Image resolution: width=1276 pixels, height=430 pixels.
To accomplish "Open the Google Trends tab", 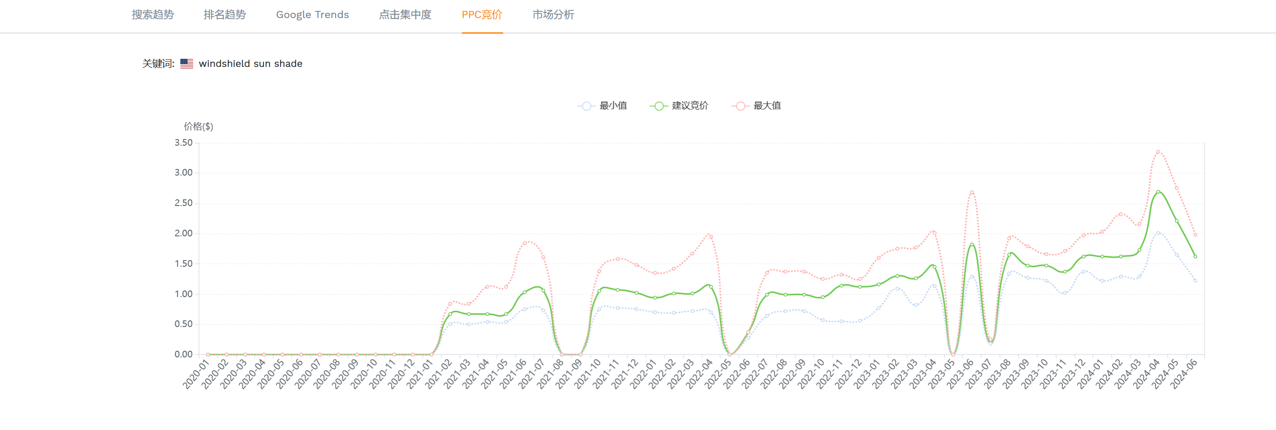I will tap(312, 15).
